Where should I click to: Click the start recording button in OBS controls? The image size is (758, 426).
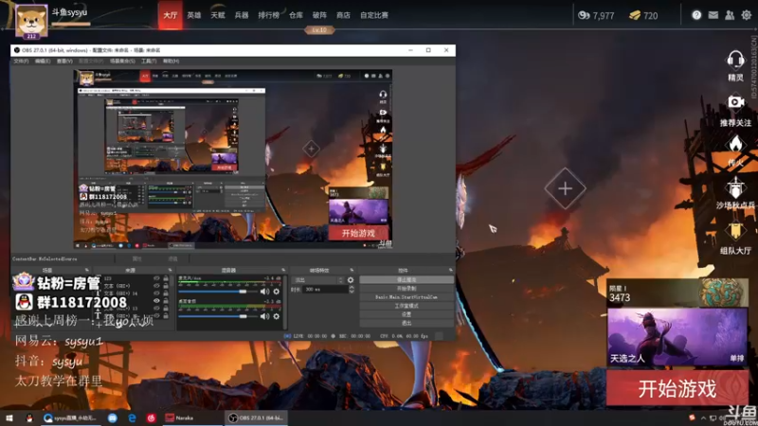click(x=406, y=289)
